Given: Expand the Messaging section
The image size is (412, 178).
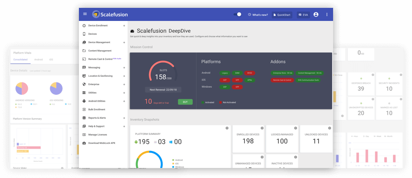Looking at the screenshot, I should tap(124, 68).
